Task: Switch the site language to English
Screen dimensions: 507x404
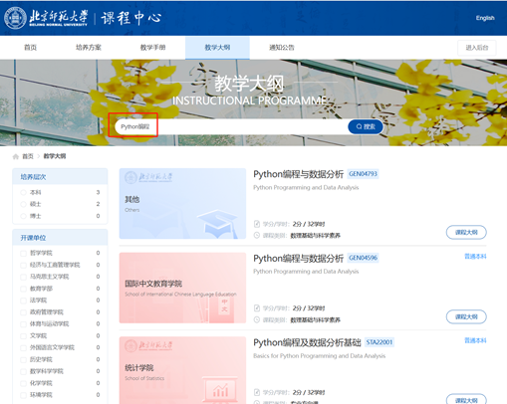Action: (485, 18)
